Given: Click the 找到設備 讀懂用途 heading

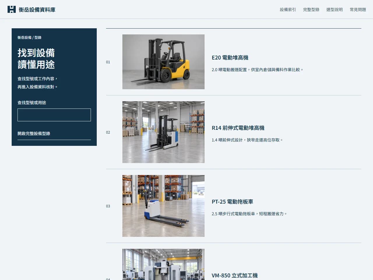Looking at the screenshot, I should point(36,59).
